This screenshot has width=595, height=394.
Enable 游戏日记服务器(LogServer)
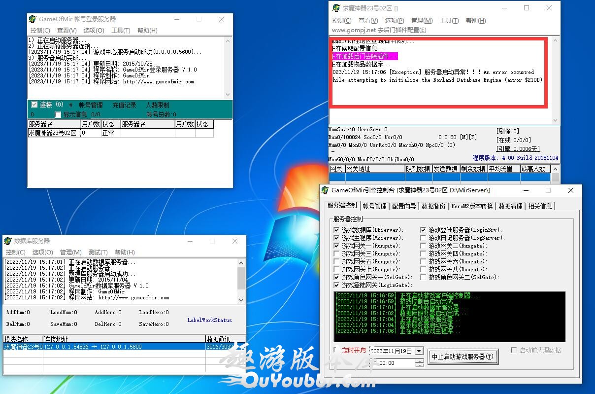coord(424,238)
